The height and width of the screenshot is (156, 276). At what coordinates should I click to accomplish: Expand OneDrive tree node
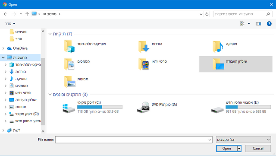pyautogui.click(x=3, y=48)
